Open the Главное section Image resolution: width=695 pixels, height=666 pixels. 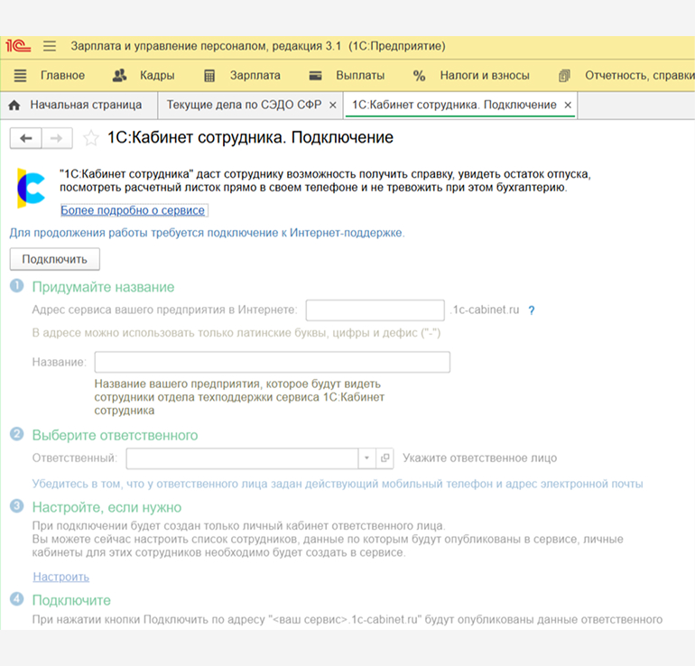coord(62,75)
